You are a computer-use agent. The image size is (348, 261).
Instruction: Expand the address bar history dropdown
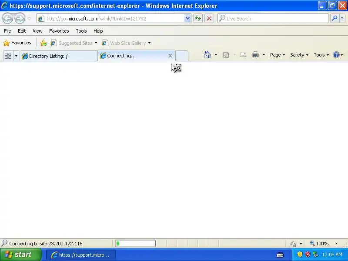coord(187,19)
